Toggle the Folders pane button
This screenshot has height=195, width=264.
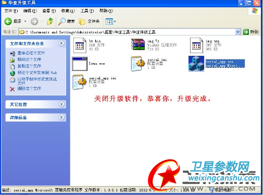point(89,21)
